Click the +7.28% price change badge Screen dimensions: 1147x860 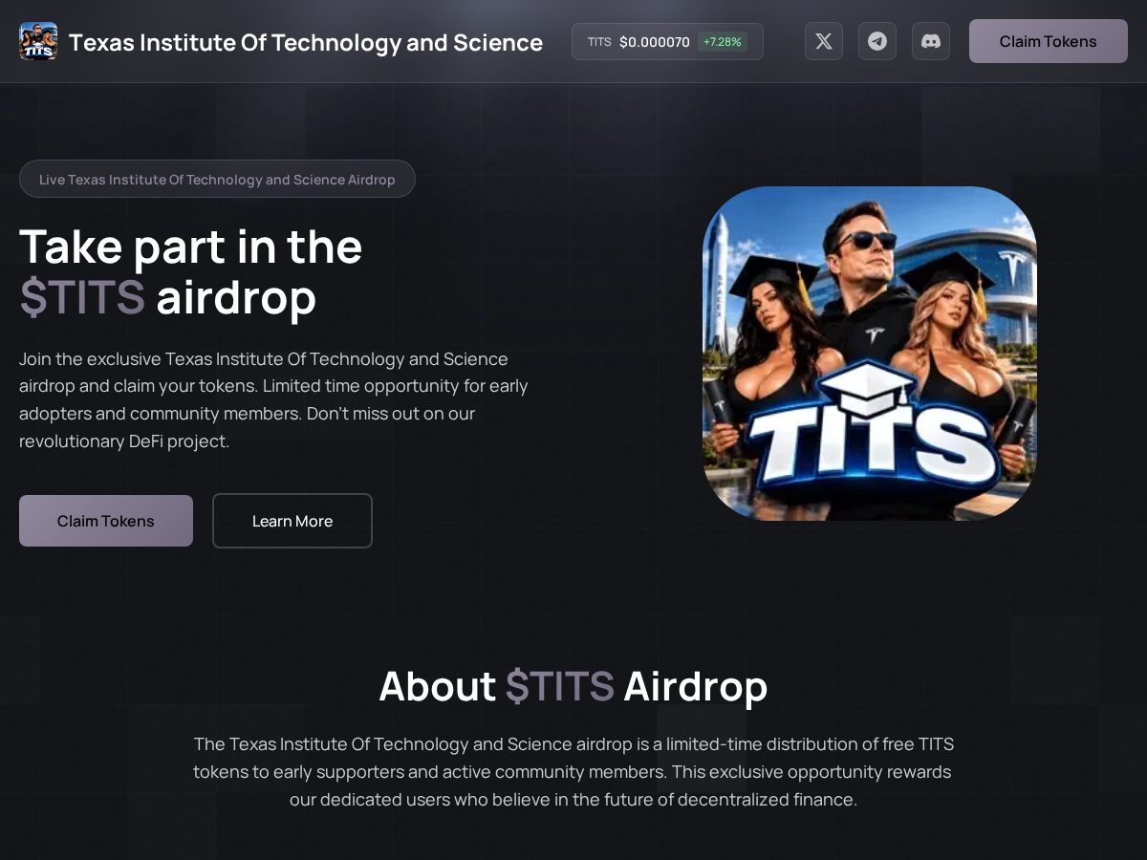click(723, 42)
